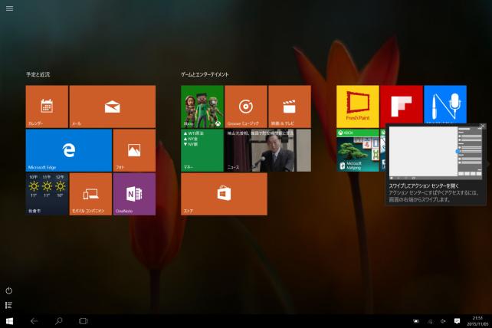
Task: Dismiss the Action Center swipe tip
Action: pos(482,126)
